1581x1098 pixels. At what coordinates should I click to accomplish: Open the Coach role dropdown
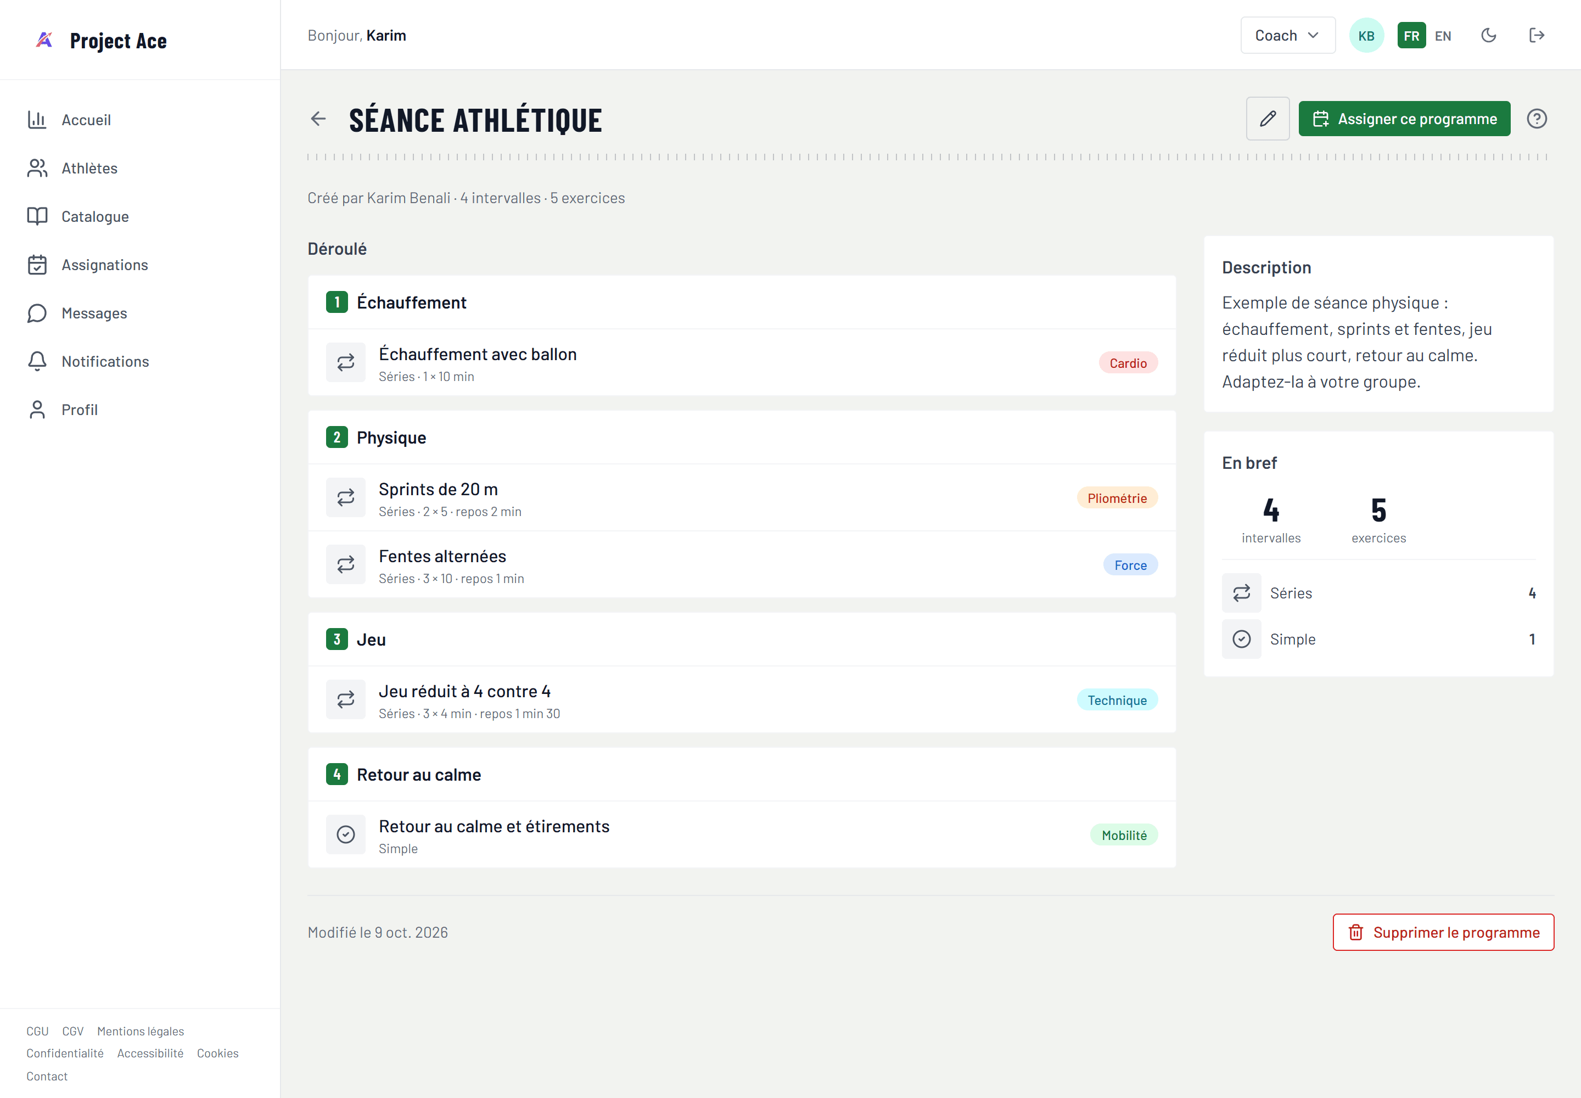1287,36
